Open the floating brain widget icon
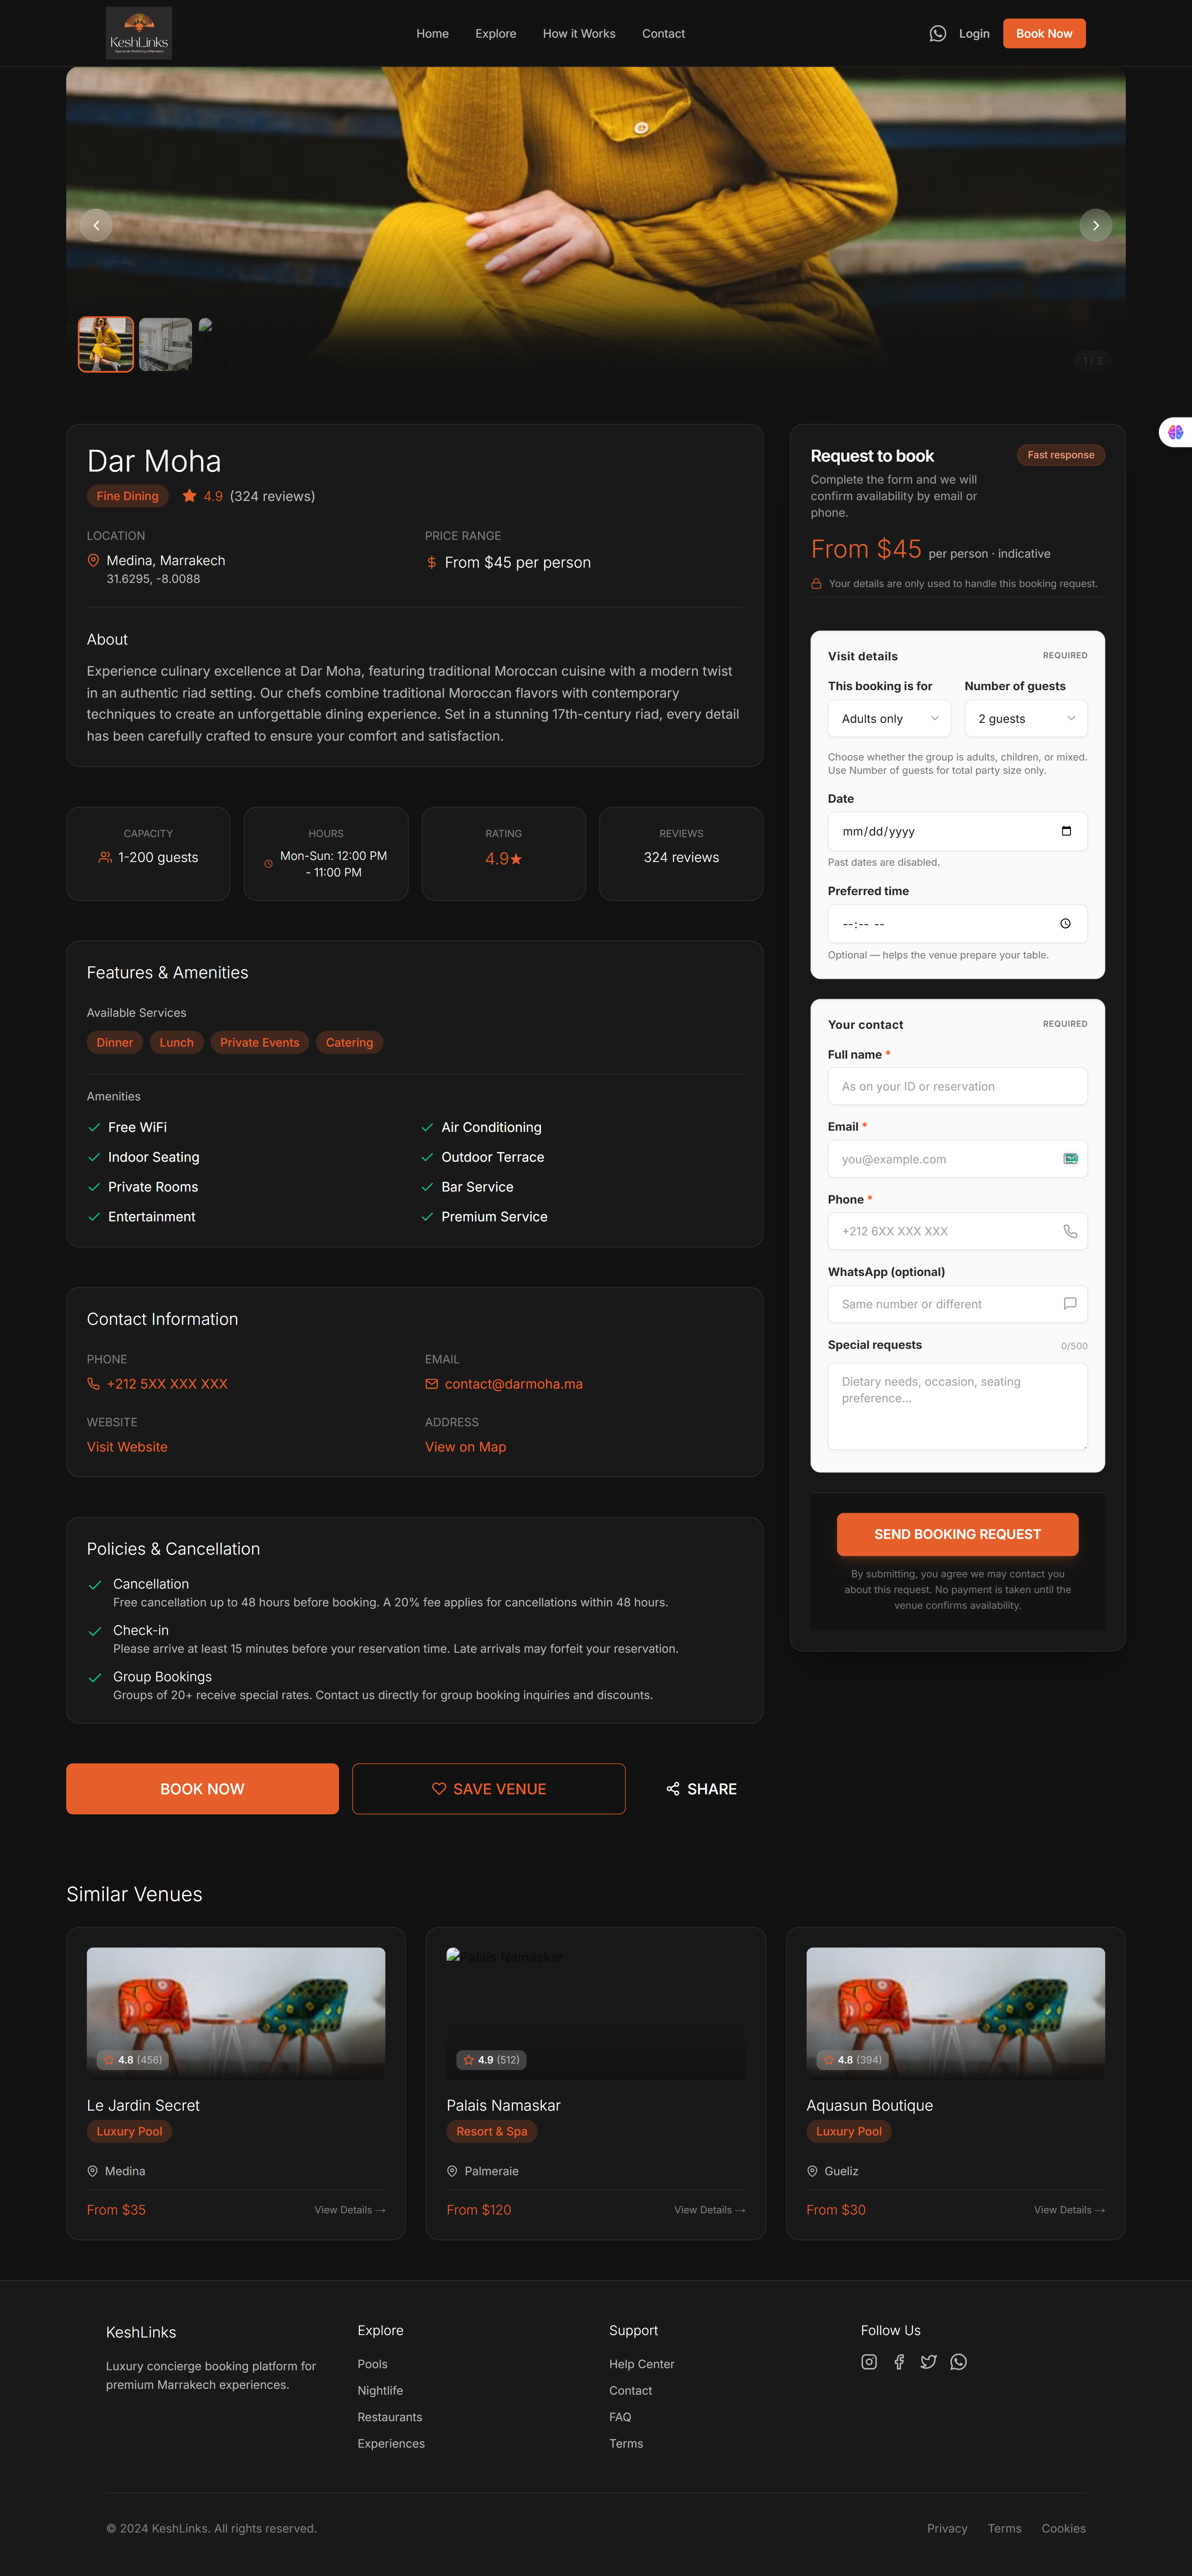 pos(1176,432)
